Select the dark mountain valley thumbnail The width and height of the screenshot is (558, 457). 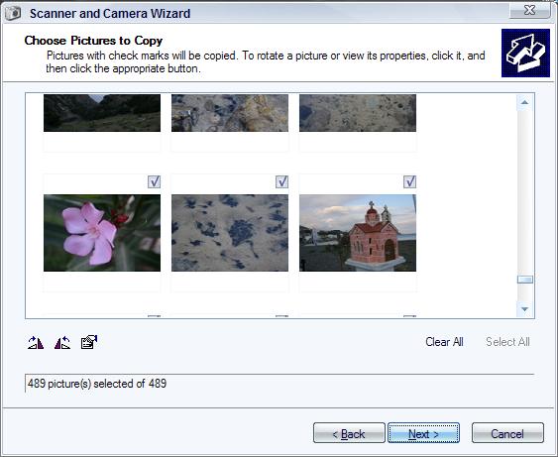[102, 113]
